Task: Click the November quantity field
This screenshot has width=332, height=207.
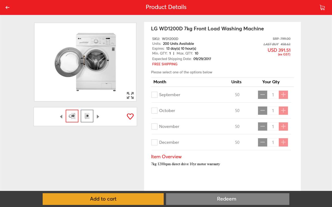Action: click(x=273, y=126)
